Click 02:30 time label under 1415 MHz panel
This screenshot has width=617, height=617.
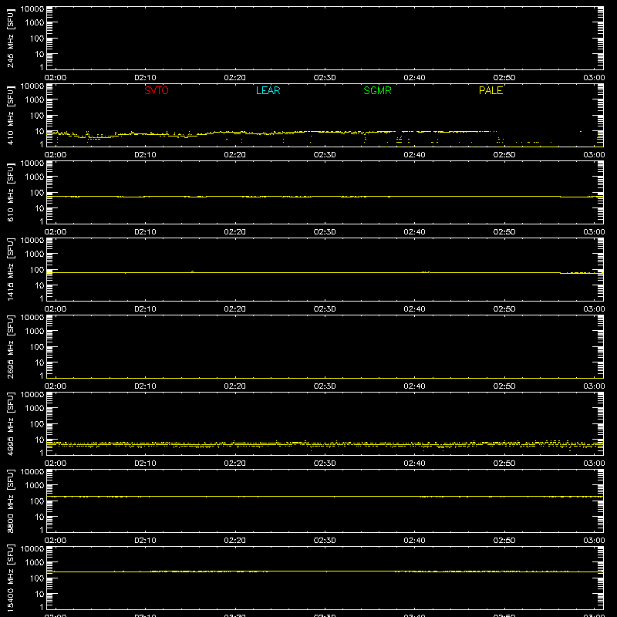325,309
